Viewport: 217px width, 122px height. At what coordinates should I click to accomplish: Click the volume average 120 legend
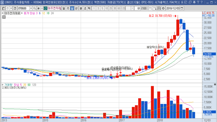[x=34, y=85]
